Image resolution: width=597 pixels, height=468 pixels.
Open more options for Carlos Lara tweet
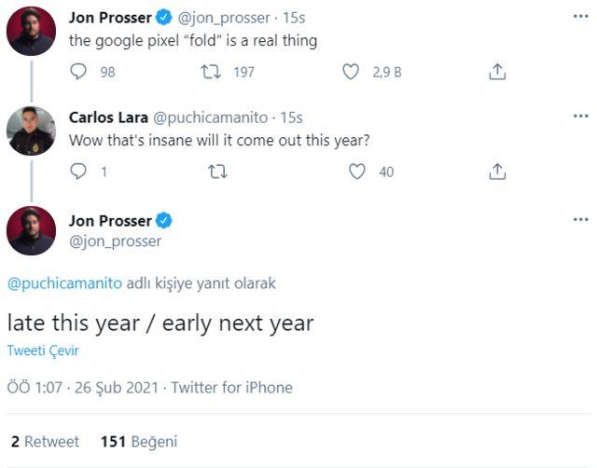(x=580, y=116)
